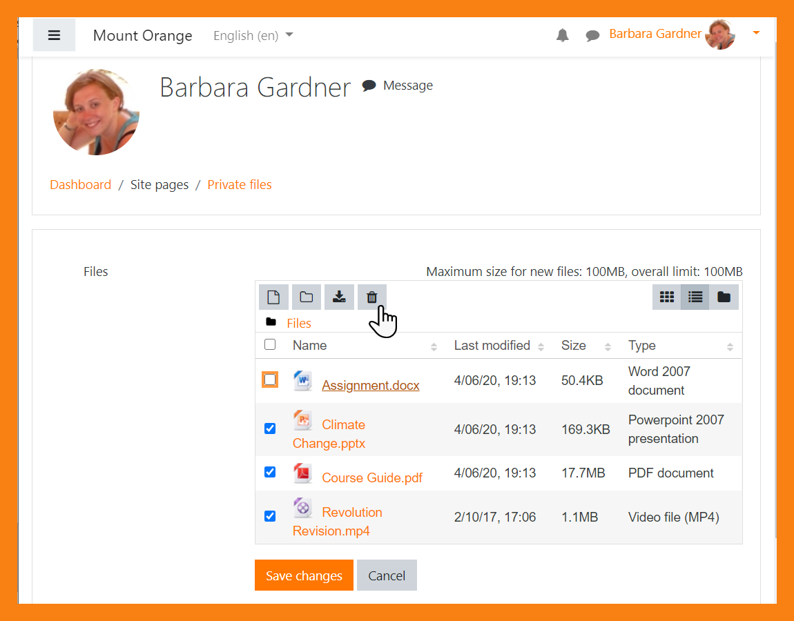Click the Cancel button
Screen dimensions: 794x621
coord(387,575)
